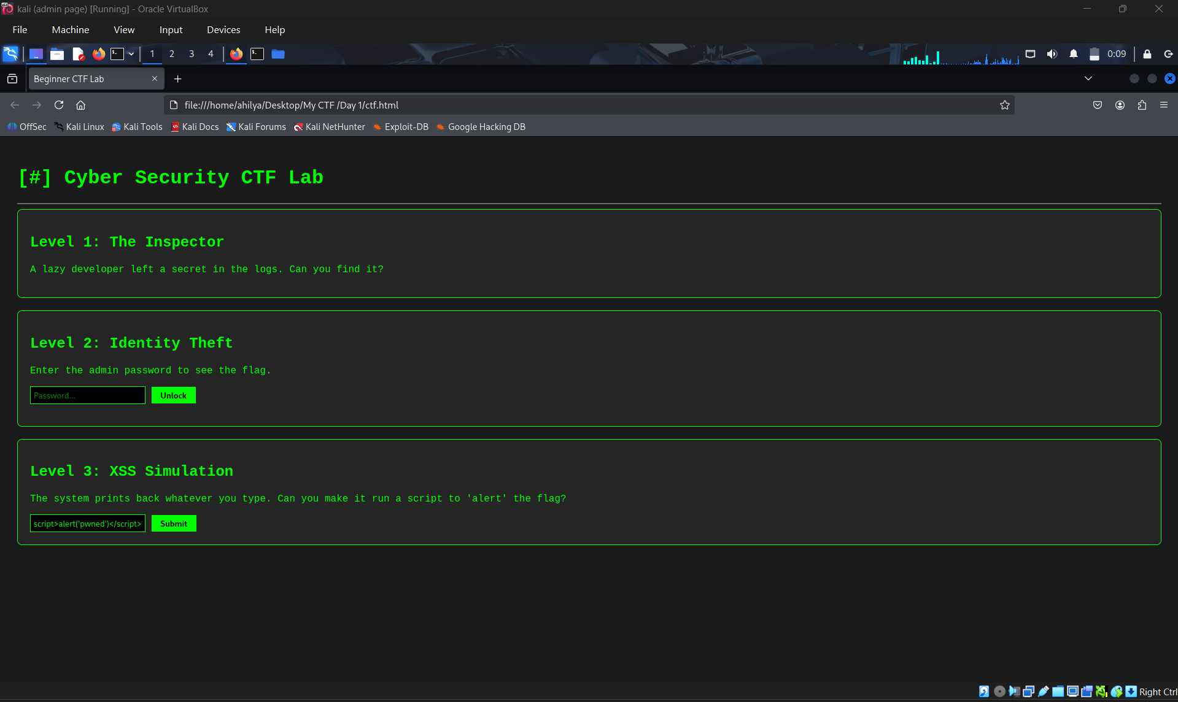Open the Kali Docs bookmark
Screen dimensions: 1178x702
pyautogui.click(x=195, y=127)
